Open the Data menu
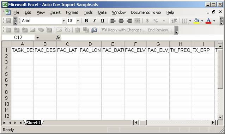 (102, 12)
